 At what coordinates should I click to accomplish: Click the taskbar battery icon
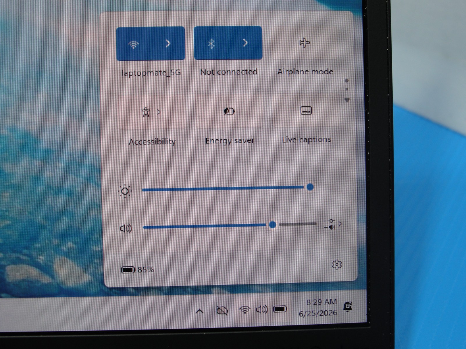280,309
